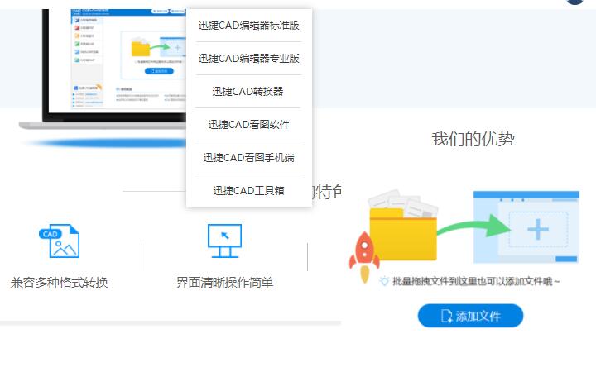Click the small blue button in laptop screenshot
596x372 pixels.
(159, 71)
